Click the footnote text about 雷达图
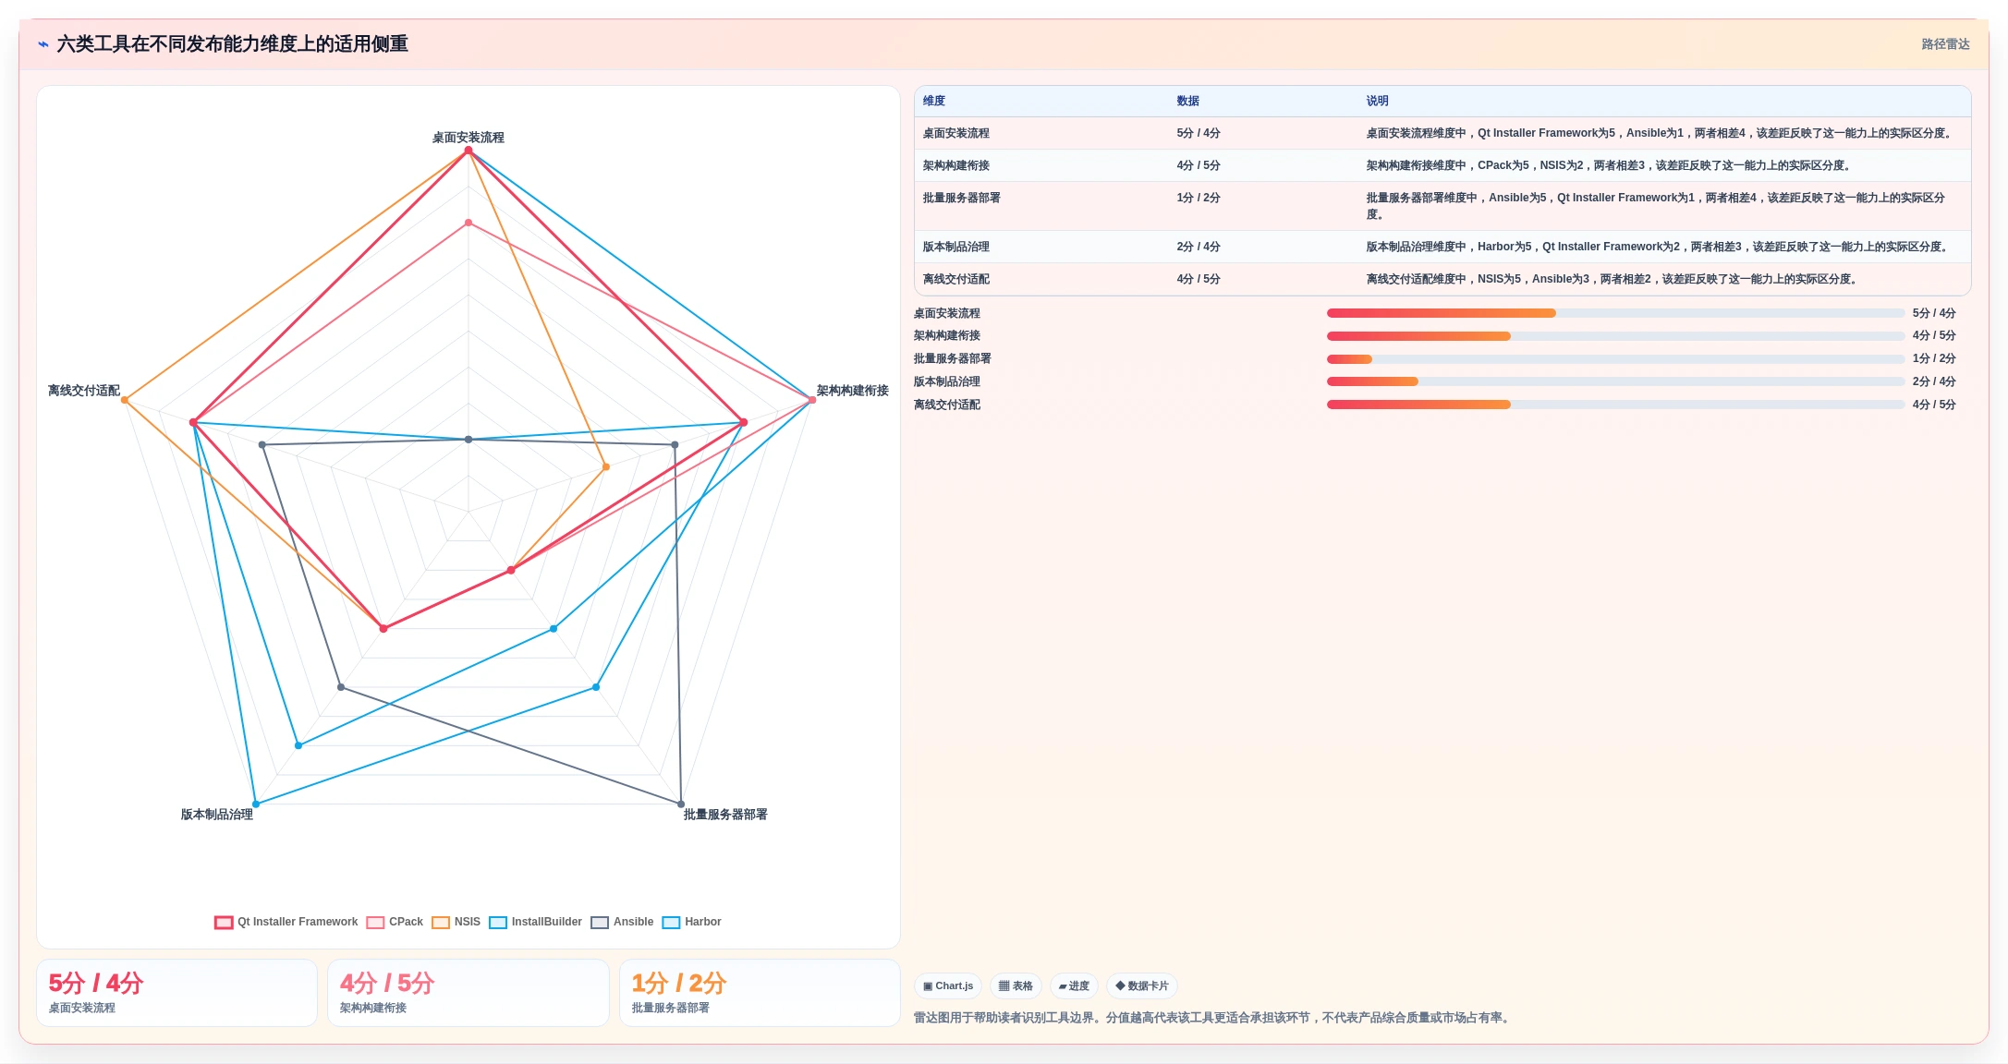The height and width of the screenshot is (1064, 2008). coord(1213,1018)
